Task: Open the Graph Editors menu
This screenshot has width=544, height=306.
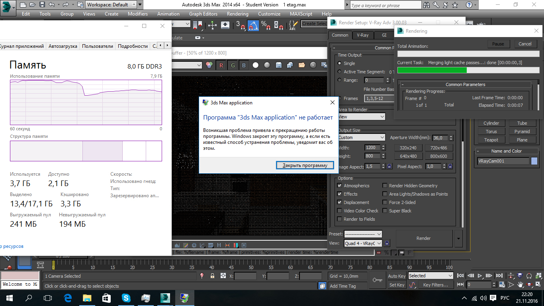Action: tap(203, 14)
